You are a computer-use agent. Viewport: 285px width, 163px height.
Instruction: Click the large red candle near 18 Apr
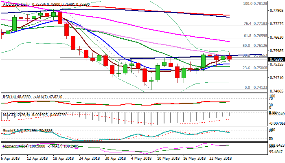point(60,17)
